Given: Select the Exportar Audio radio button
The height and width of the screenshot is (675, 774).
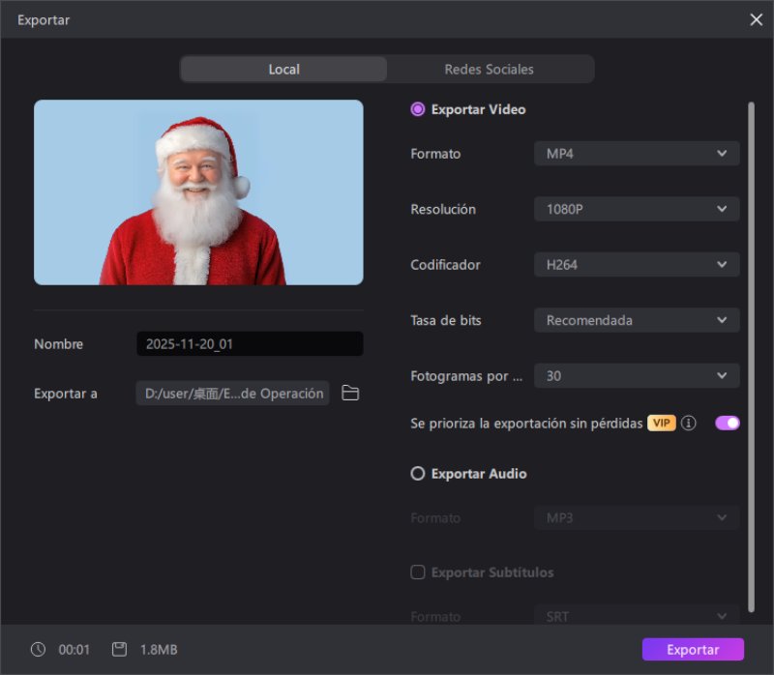Looking at the screenshot, I should tap(417, 474).
